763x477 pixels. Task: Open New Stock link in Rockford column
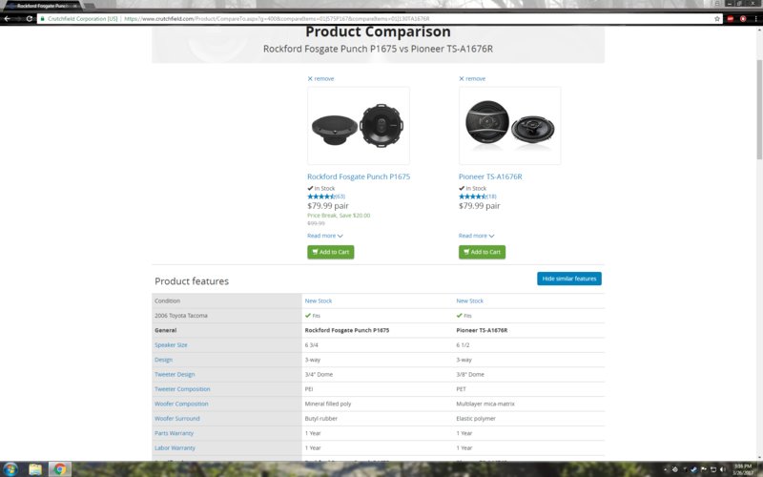(x=319, y=301)
